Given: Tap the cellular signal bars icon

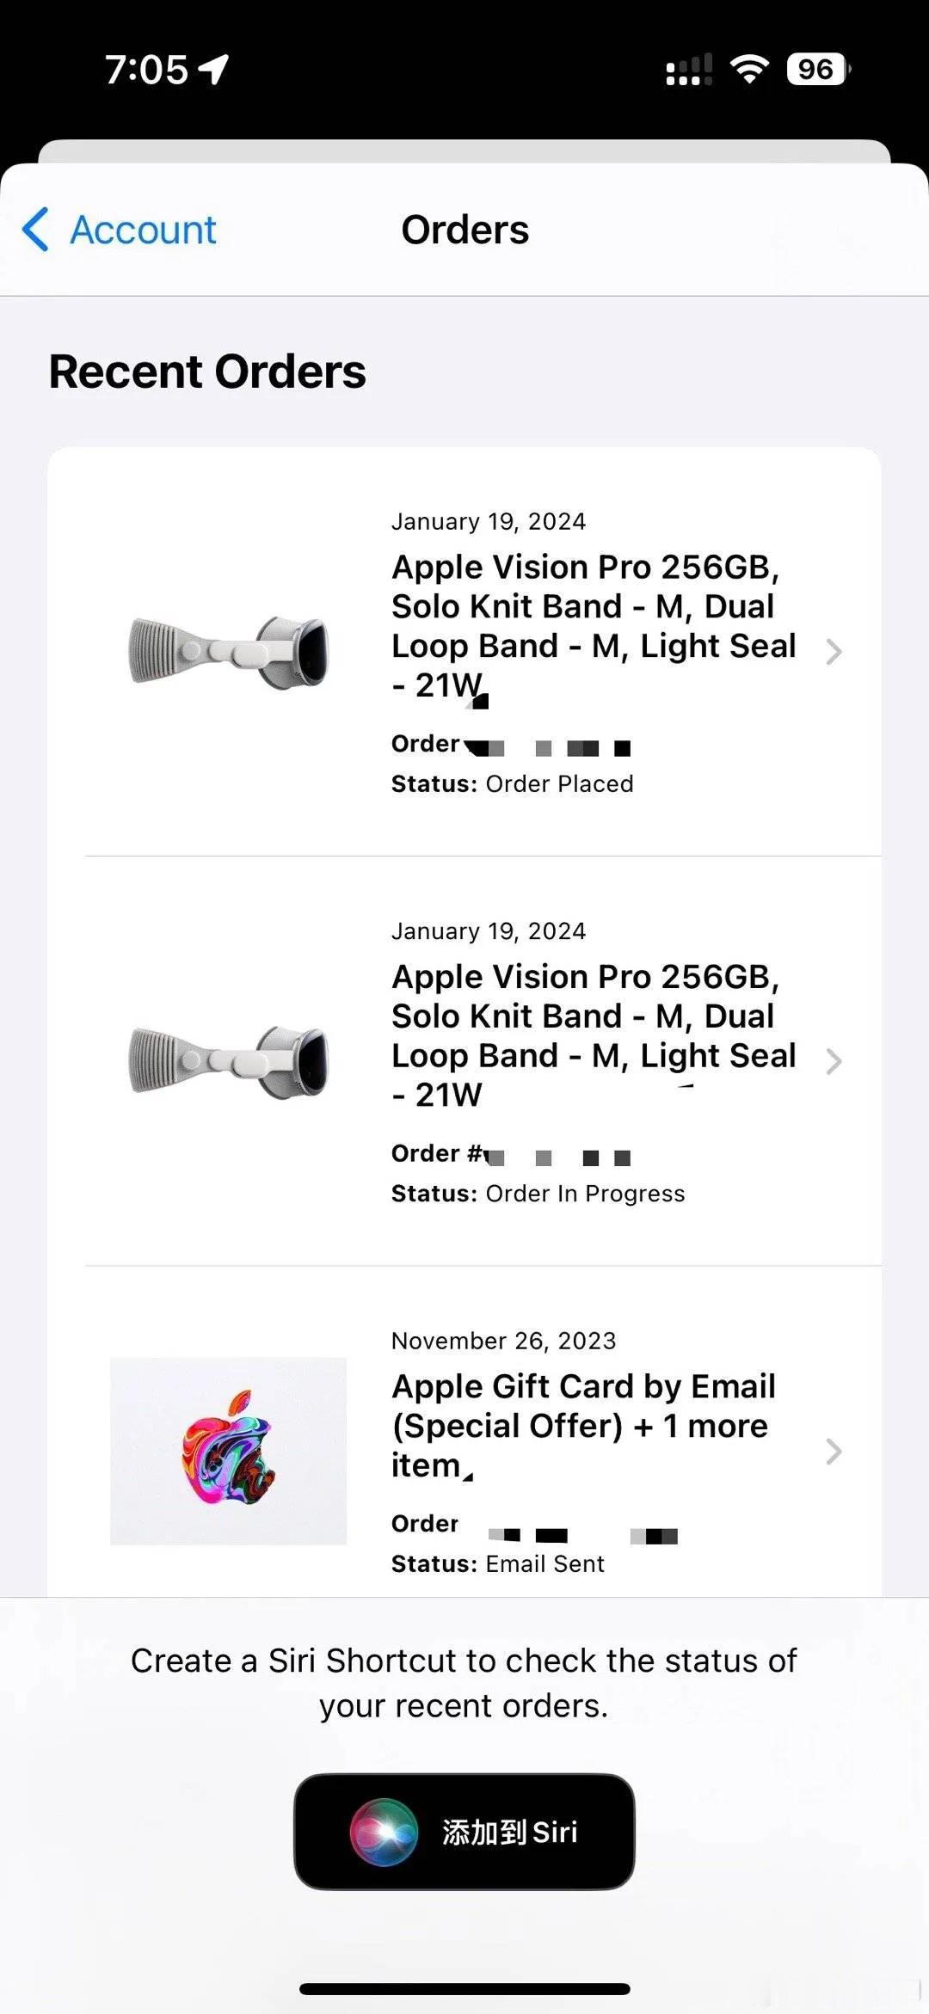Looking at the screenshot, I should point(689,70).
